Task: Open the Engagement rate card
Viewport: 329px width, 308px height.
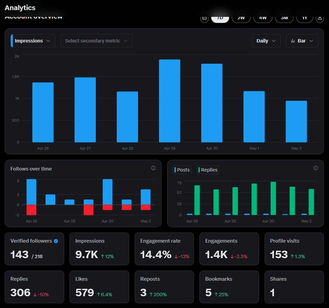Action: pyautogui.click(x=164, y=249)
